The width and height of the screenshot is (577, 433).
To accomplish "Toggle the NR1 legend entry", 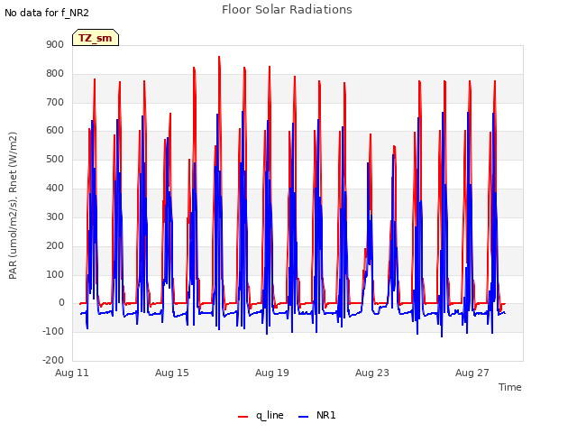I will pyautogui.click(x=316, y=415).
